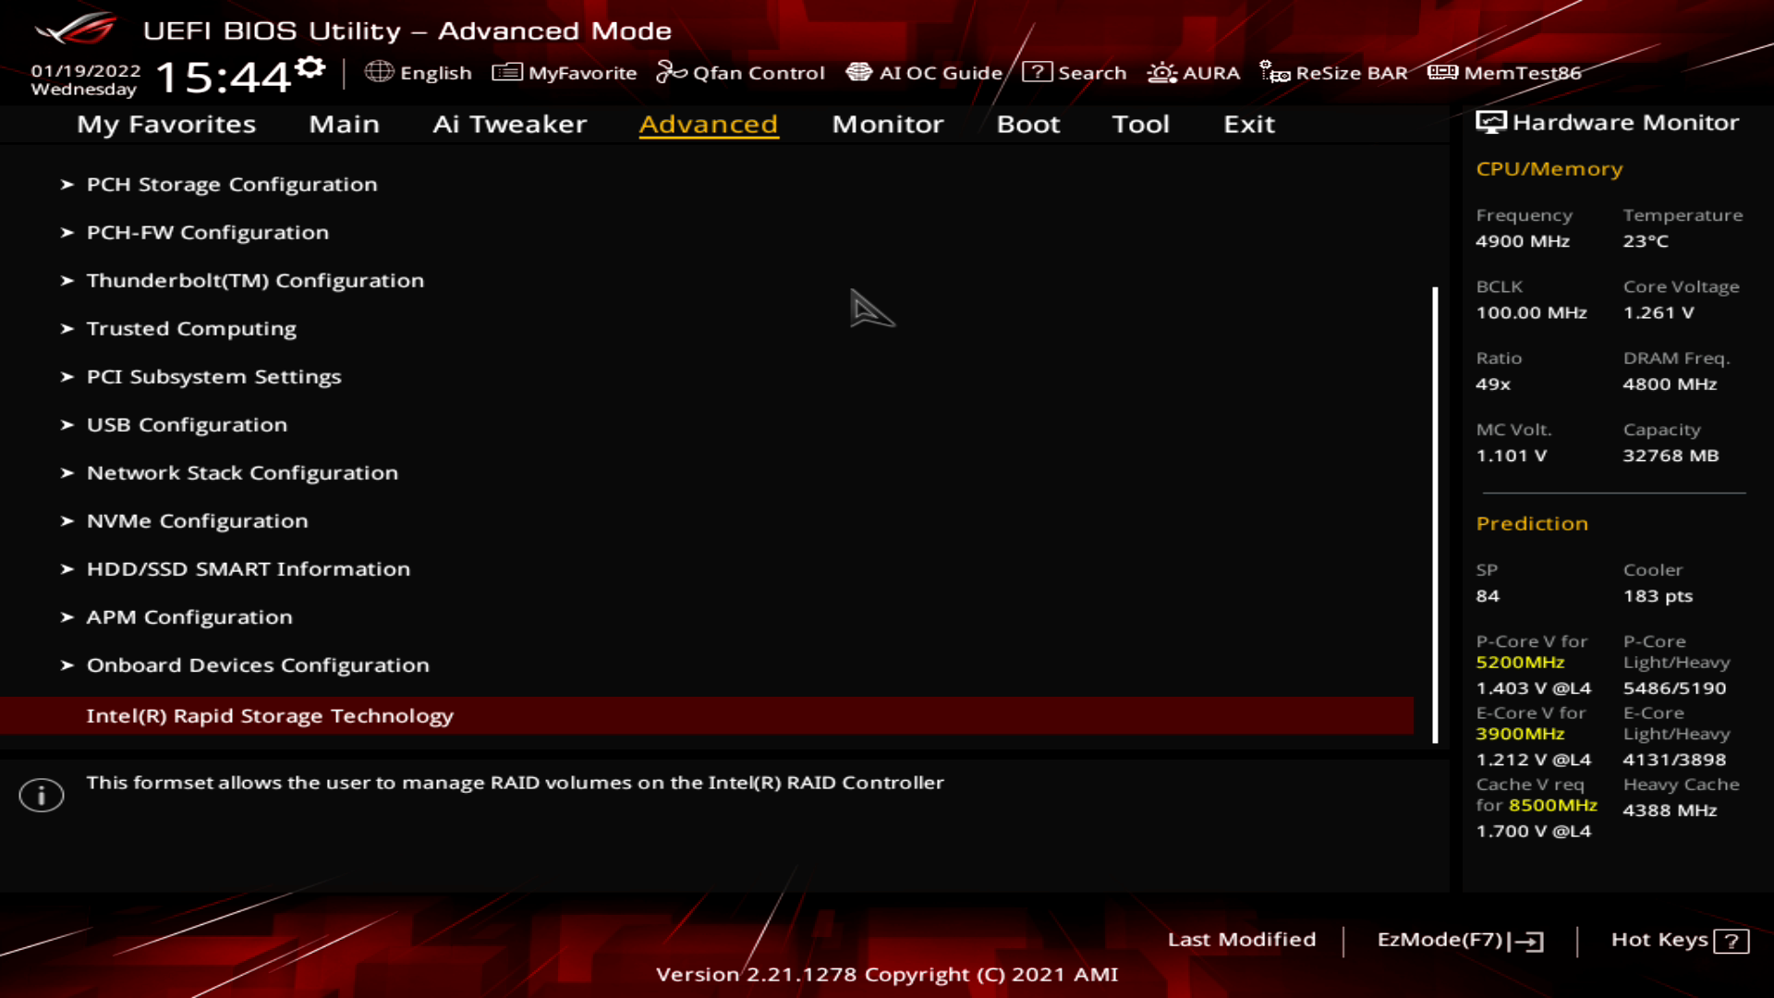Click Last Modified button
This screenshot has width=1774, height=998.
[x=1242, y=938]
